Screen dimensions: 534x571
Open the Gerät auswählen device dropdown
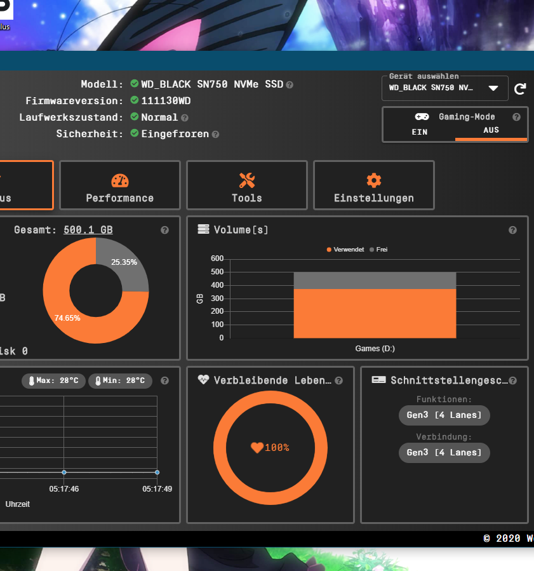pos(445,88)
